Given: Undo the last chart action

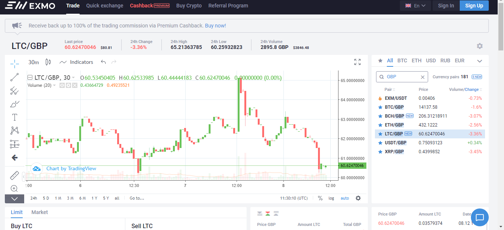Looking at the screenshot, I should click(x=103, y=62).
